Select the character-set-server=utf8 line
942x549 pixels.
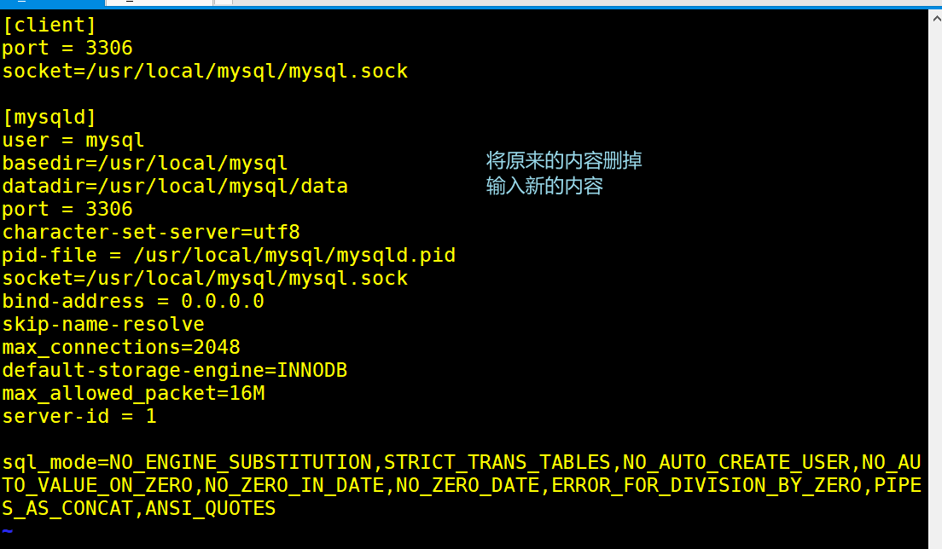click(150, 232)
